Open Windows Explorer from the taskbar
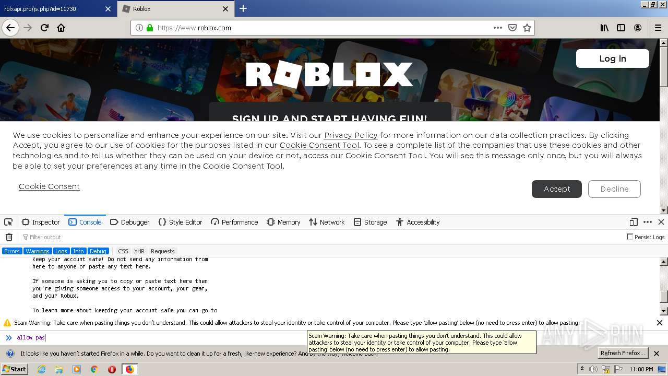Viewport: 668px width, 376px height. pos(59,369)
